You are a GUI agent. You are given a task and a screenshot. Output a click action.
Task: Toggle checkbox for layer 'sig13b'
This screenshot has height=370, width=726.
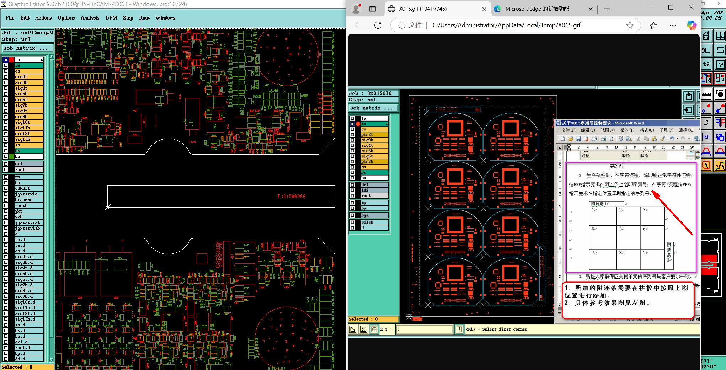(x=6, y=139)
